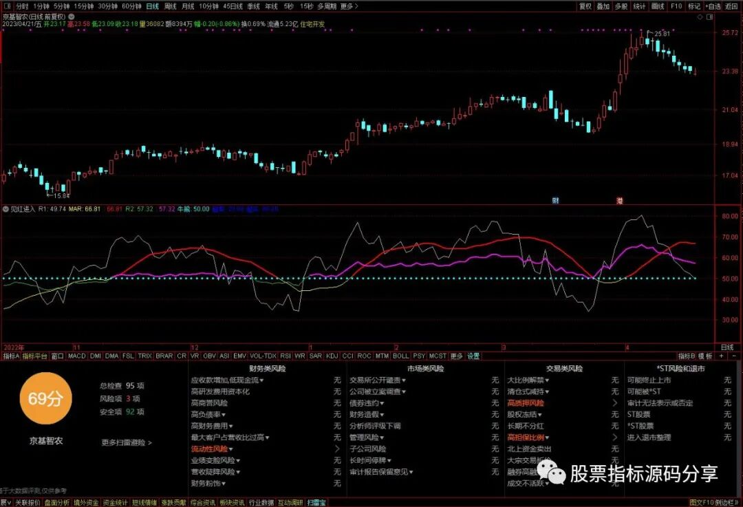Click the small icon left of 分时
743x507 pixels.
[8, 6]
